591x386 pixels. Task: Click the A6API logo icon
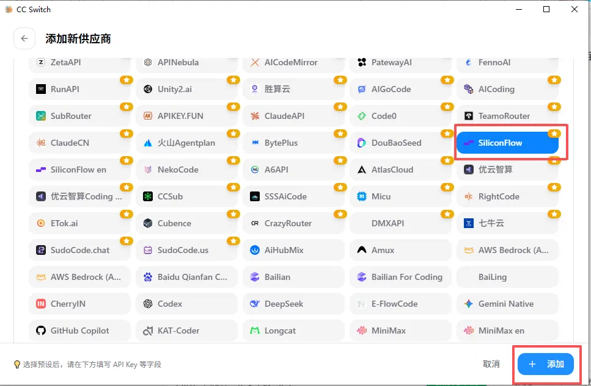(255, 170)
